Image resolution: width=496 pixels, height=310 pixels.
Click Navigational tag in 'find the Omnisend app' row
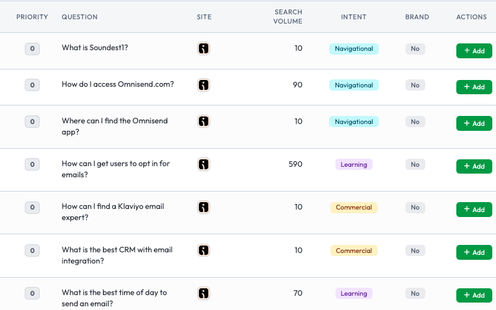[x=354, y=122]
